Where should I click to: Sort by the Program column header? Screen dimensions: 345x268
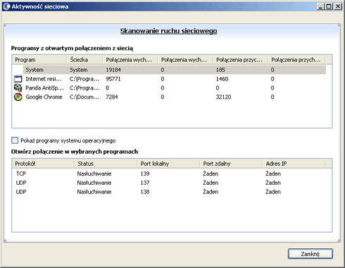pyautogui.click(x=39, y=60)
